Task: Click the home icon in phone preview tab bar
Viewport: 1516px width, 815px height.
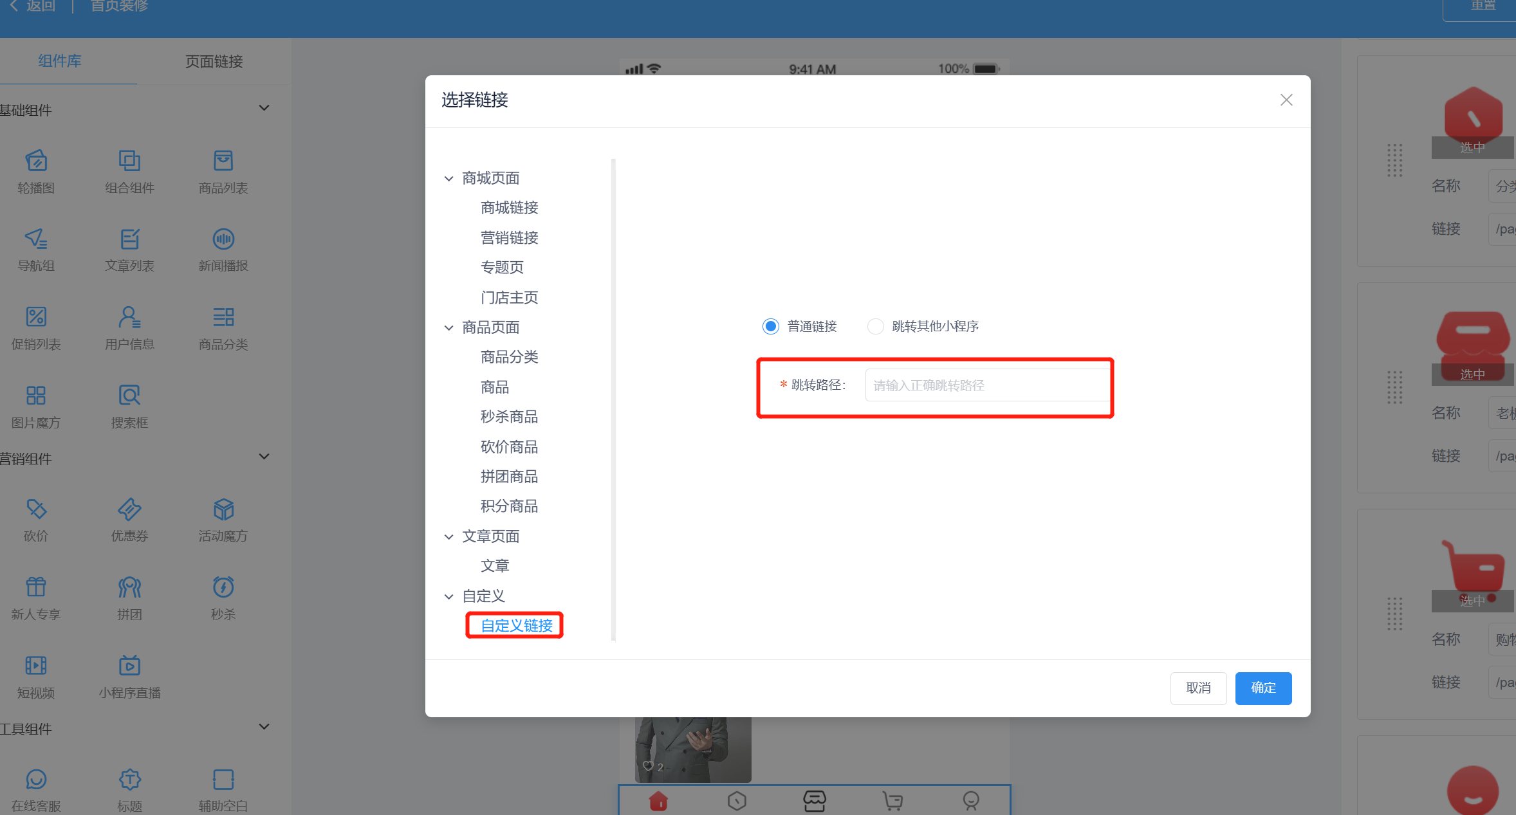Action: coord(658,801)
